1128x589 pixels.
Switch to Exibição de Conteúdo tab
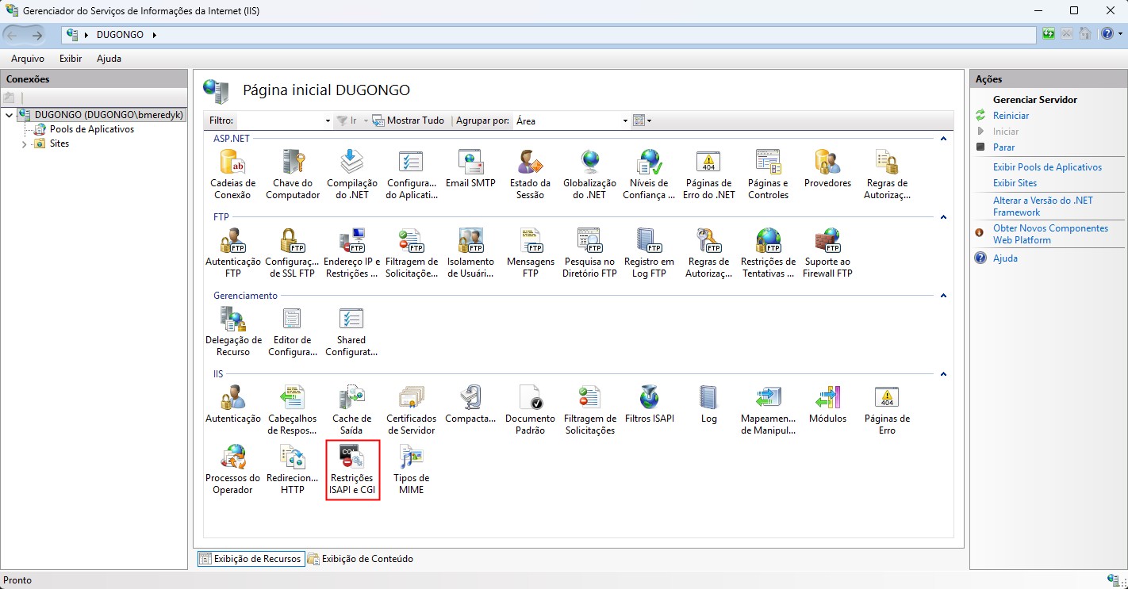pos(360,559)
